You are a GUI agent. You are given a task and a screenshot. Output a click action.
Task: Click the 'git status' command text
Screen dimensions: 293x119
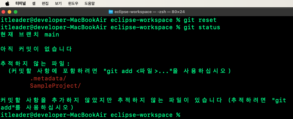(202, 27)
